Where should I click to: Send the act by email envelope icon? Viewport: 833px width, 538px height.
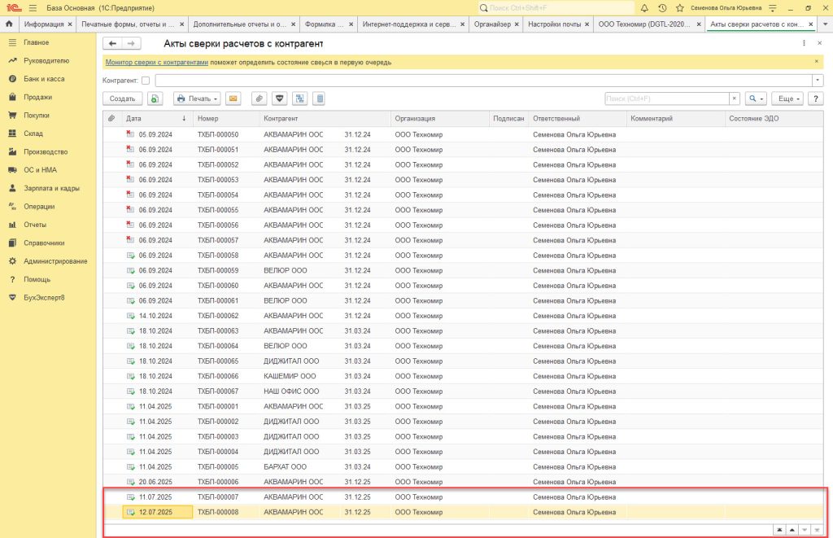click(x=233, y=98)
